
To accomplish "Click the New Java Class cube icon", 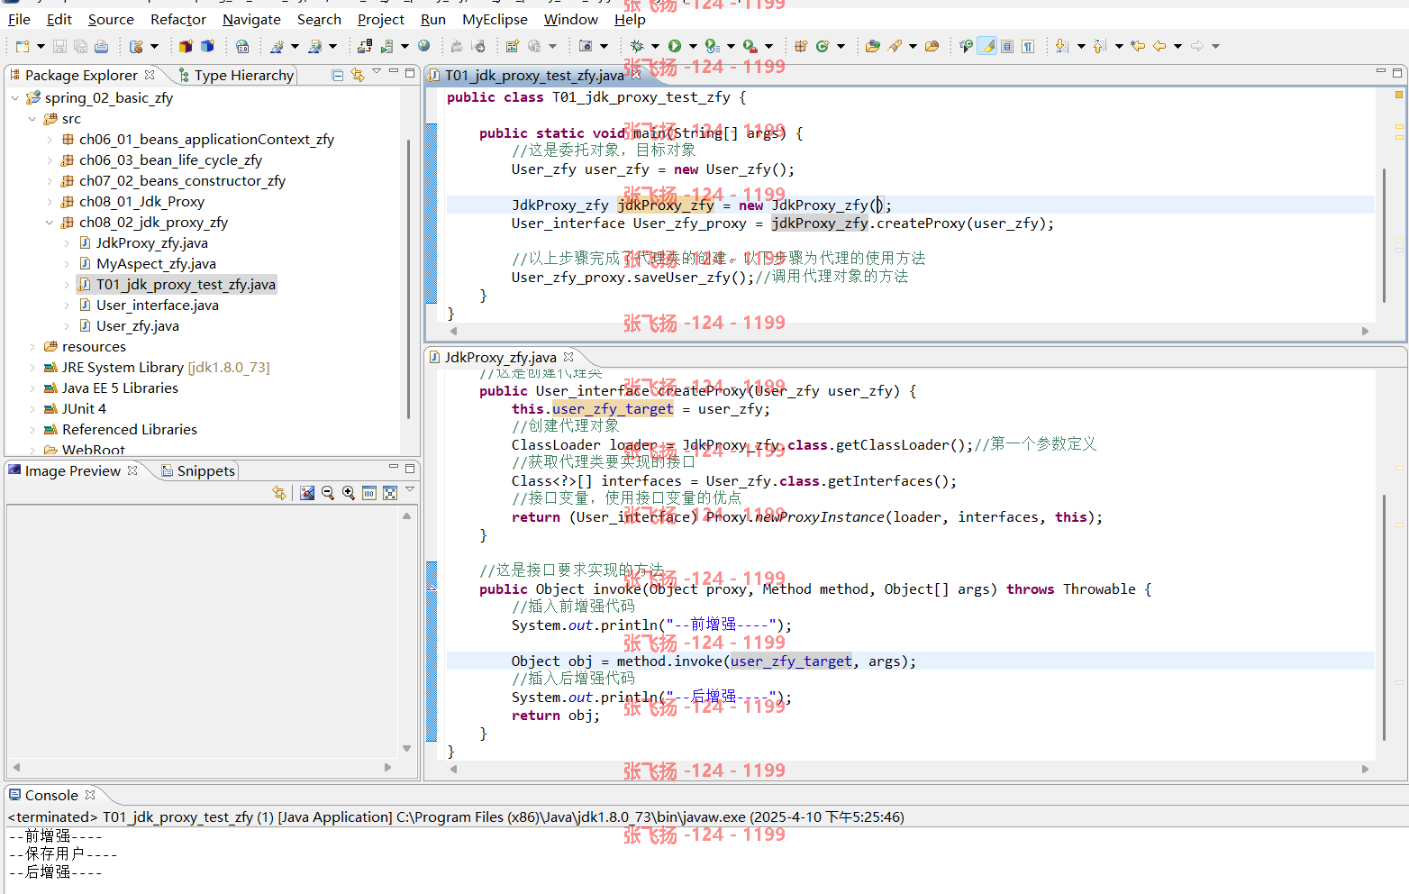I will click(207, 46).
